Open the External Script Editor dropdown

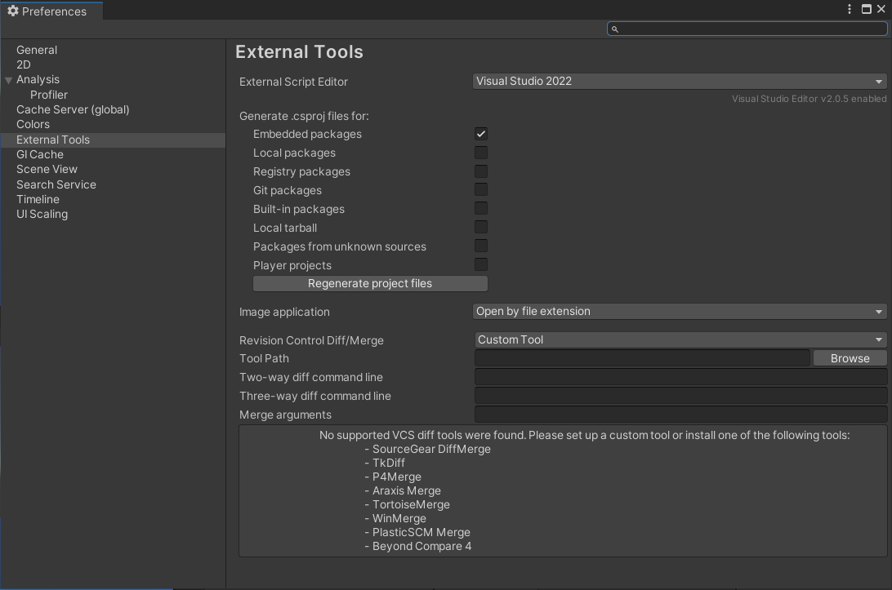[680, 81]
